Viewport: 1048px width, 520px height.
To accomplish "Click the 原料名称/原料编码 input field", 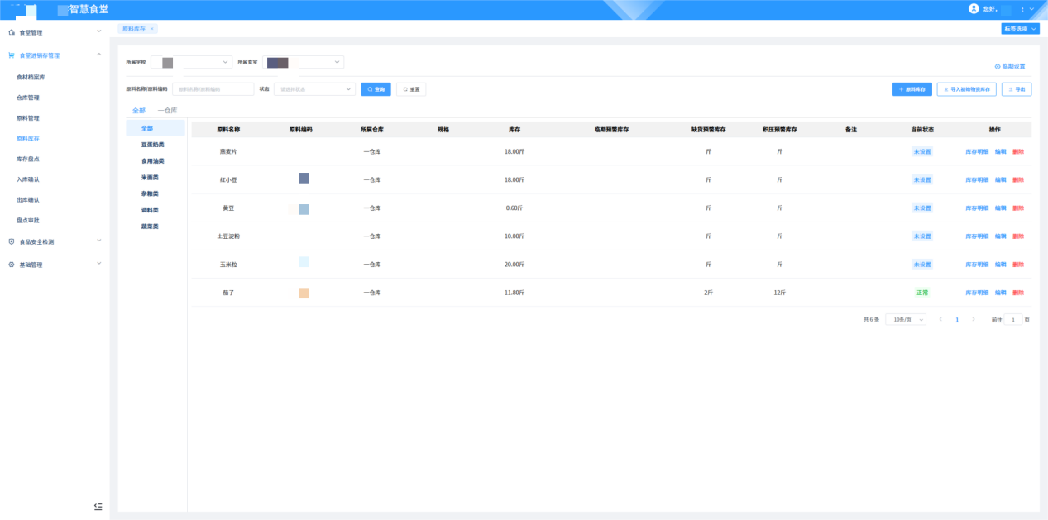I will coord(213,89).
